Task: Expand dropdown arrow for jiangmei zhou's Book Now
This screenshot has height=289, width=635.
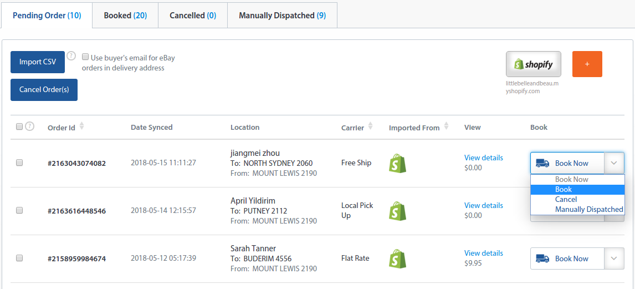Action: [x=614, y=163]
